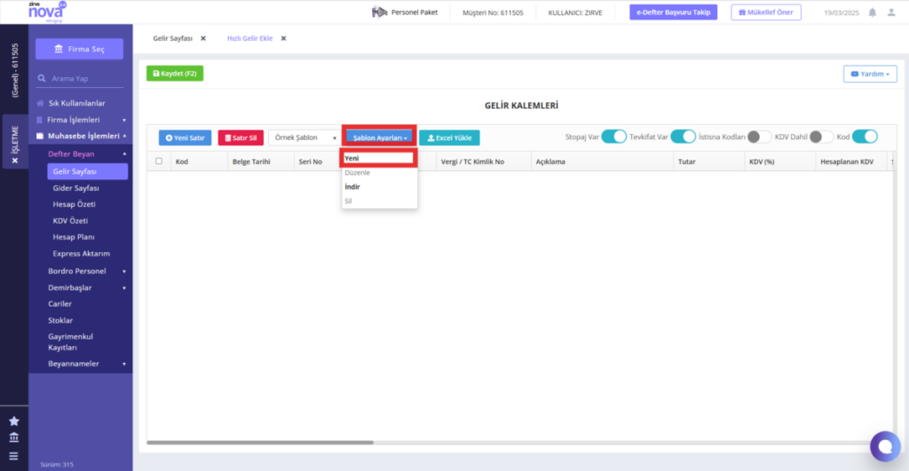
Task: Click the Firma Seç button
Action: pyautogui.click(x=79, y=50)
